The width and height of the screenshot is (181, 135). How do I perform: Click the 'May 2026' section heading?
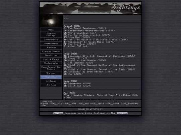point(69,93)
